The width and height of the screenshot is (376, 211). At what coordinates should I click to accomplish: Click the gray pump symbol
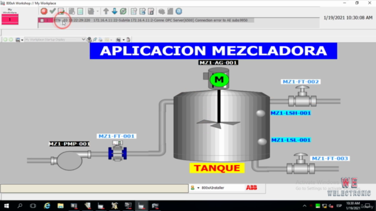coord(70,160)
